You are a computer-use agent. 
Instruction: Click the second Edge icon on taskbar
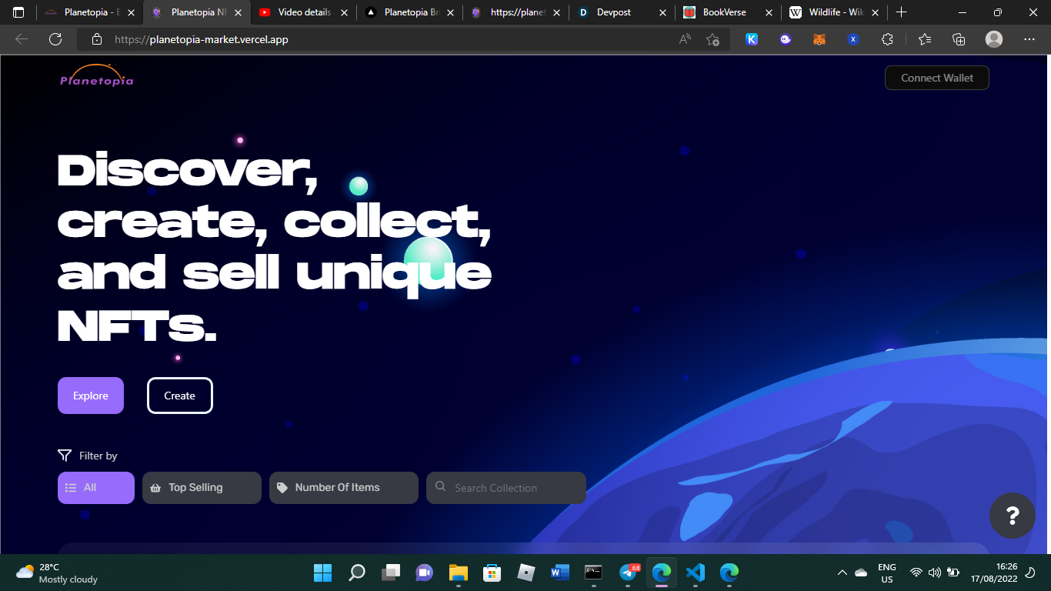tap(729, 573)
